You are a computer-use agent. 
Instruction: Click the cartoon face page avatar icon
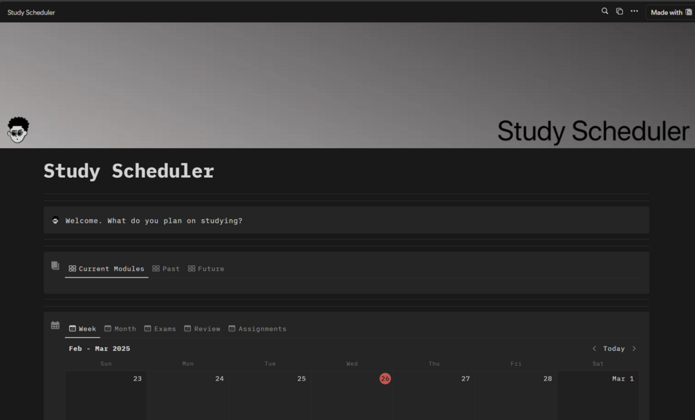(18, 130)
